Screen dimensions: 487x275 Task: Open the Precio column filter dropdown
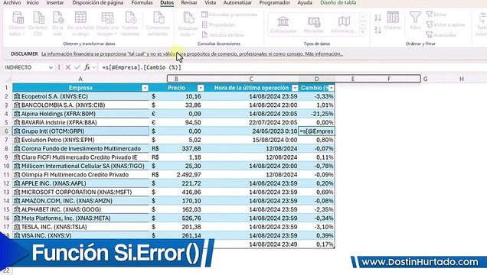coord(201,88)
